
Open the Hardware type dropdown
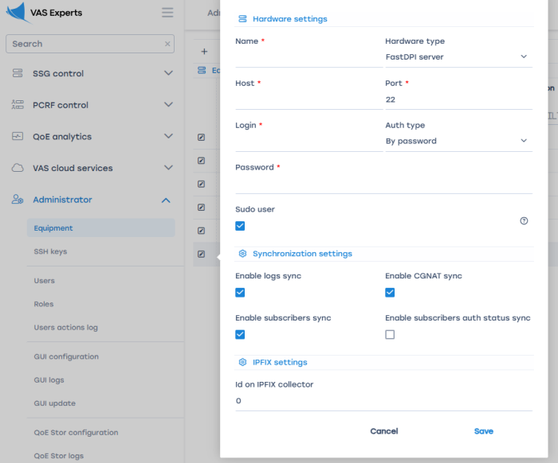tap(458, 57)
